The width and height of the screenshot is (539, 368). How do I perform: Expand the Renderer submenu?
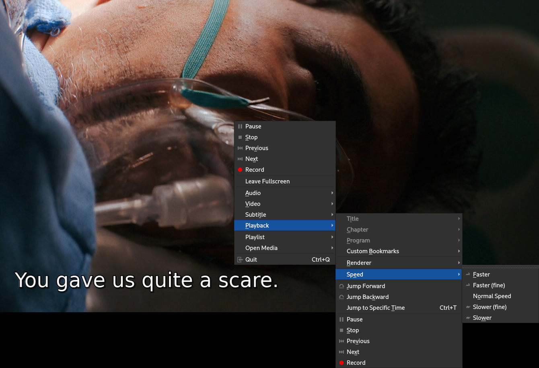[x=399, y=263]
